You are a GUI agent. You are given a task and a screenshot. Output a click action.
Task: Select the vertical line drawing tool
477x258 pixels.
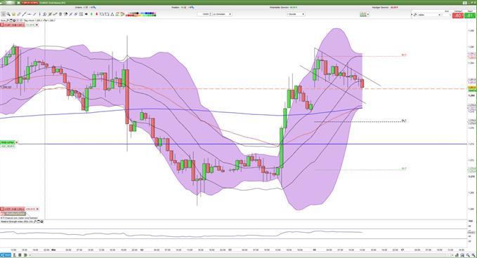click(x=39, y=14)
